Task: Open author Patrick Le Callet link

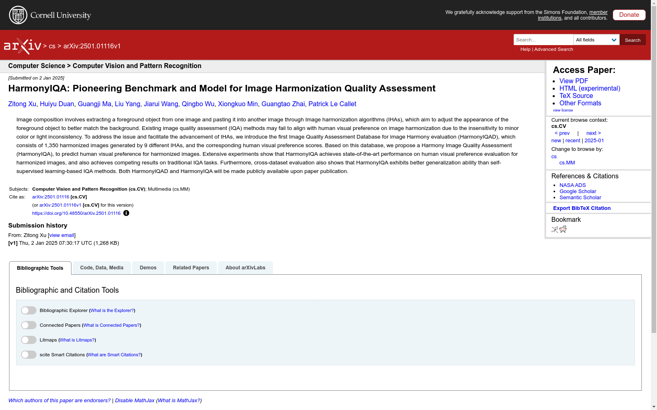Action: 332,104
